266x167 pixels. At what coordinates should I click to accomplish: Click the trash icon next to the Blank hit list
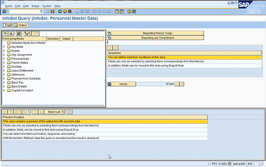pyautogui.click(x=182, y=84)
